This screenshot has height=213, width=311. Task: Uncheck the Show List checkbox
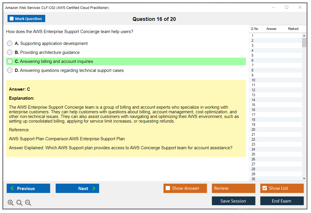point(264,188)
